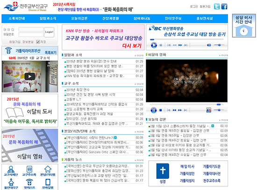Skip to next track in PBC audio player
Screen dimensions: 257x190
tap(186, 45)
